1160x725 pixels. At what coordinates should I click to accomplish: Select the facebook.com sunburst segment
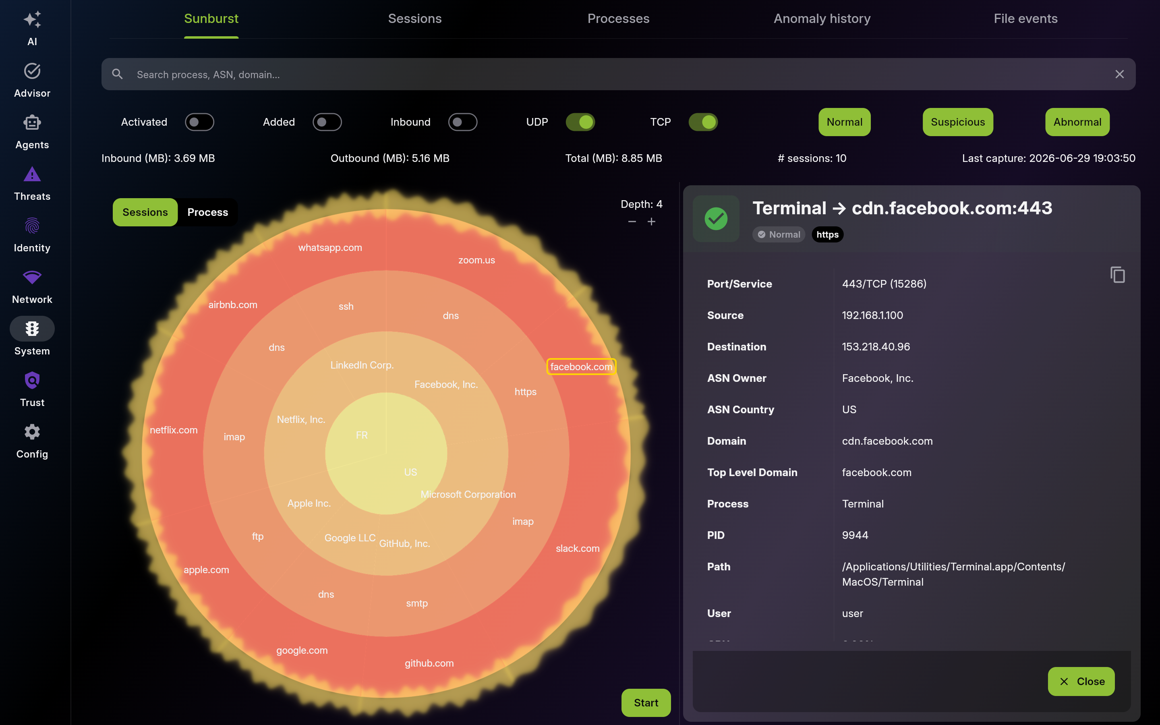click(581, 367)
